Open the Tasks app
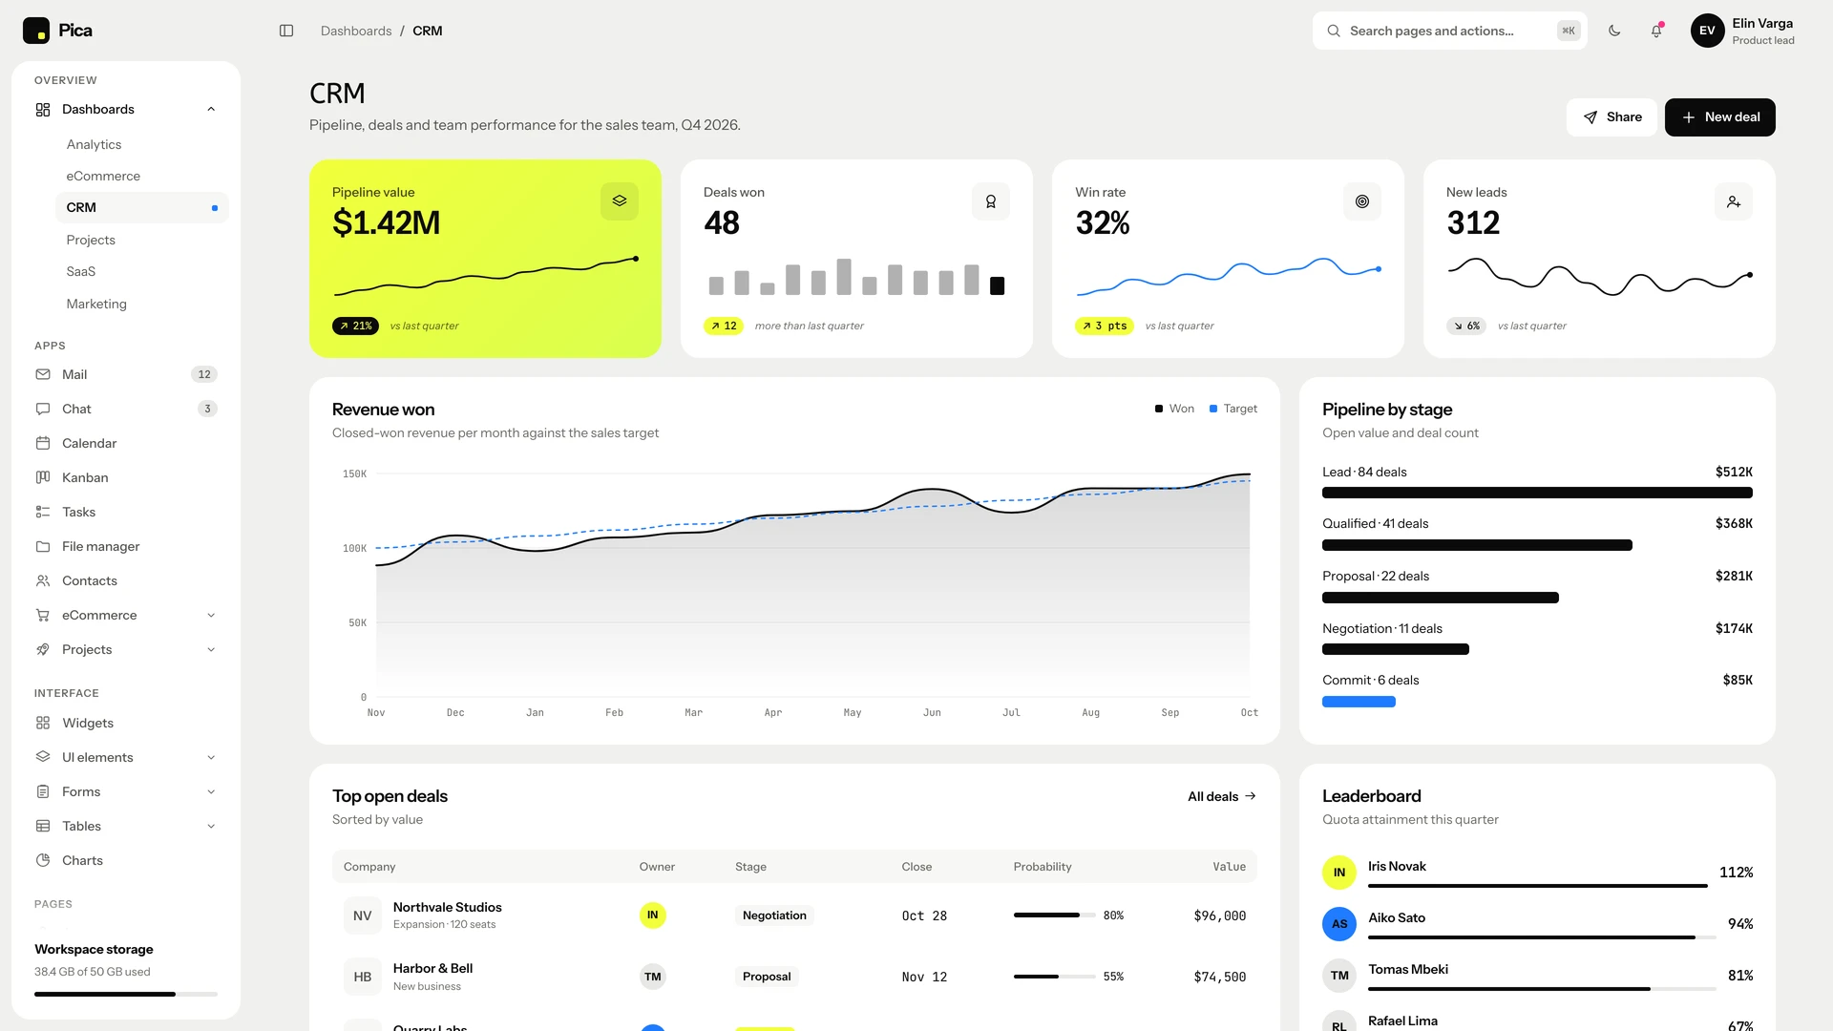1833x1031 pixels. coord(126,512)
